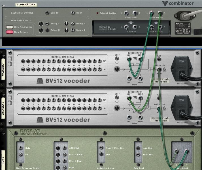Adjust the Rotary 3 CV trim knob
This screenshot has width=202, height=170.
click(x=41, y=30)
